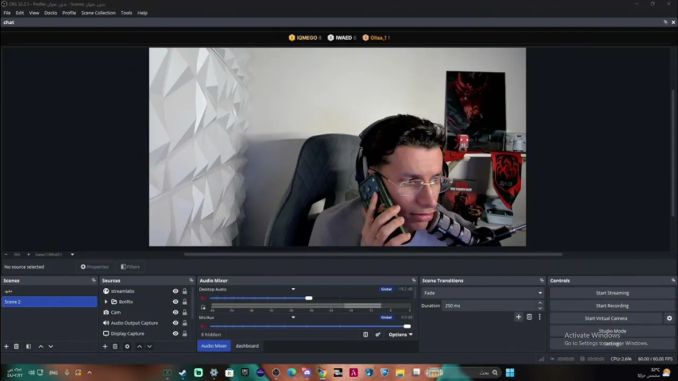The height and width of the screenshot is (381, 678).
Task: Remove transition using trash icon
Action: click(529, 316)
